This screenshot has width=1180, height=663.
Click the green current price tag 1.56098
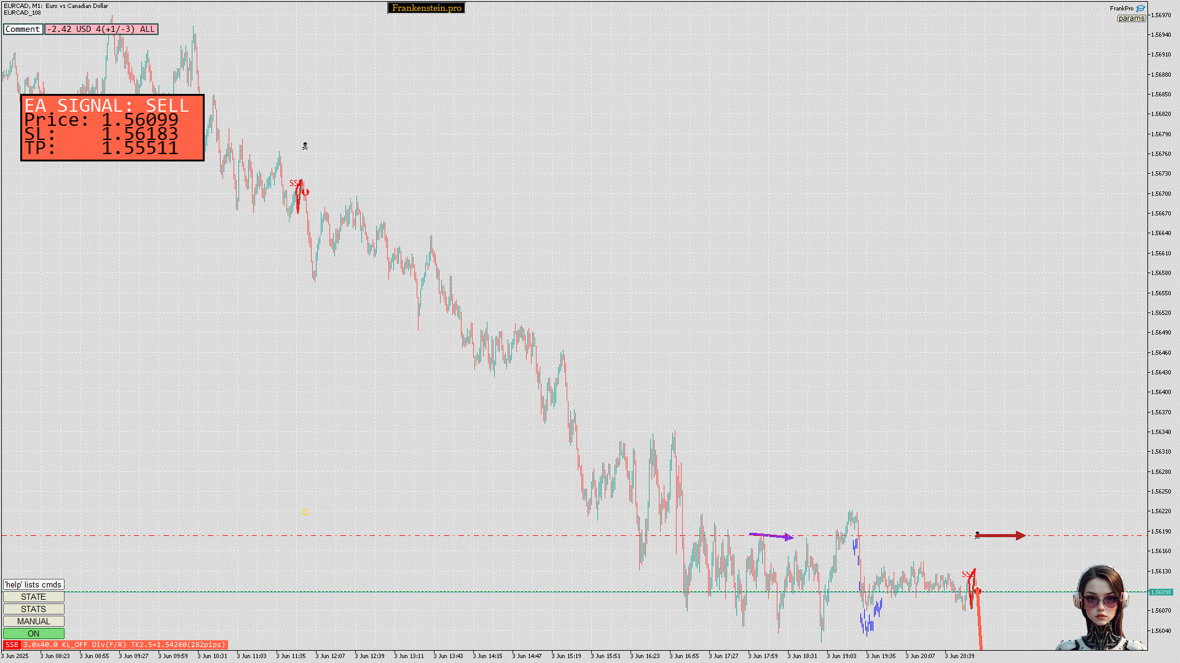(1160, 592)
